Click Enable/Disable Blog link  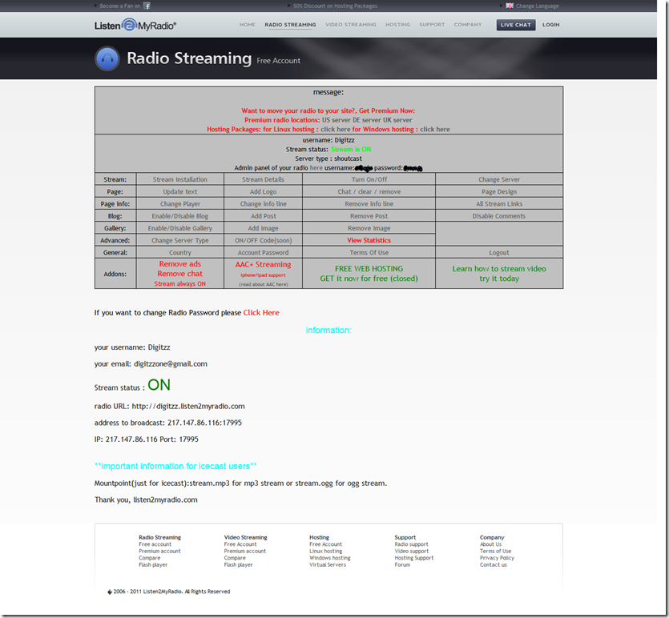(x=180, y=216)
